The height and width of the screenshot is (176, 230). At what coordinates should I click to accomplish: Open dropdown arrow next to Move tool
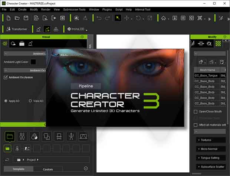tap(132, 19)
